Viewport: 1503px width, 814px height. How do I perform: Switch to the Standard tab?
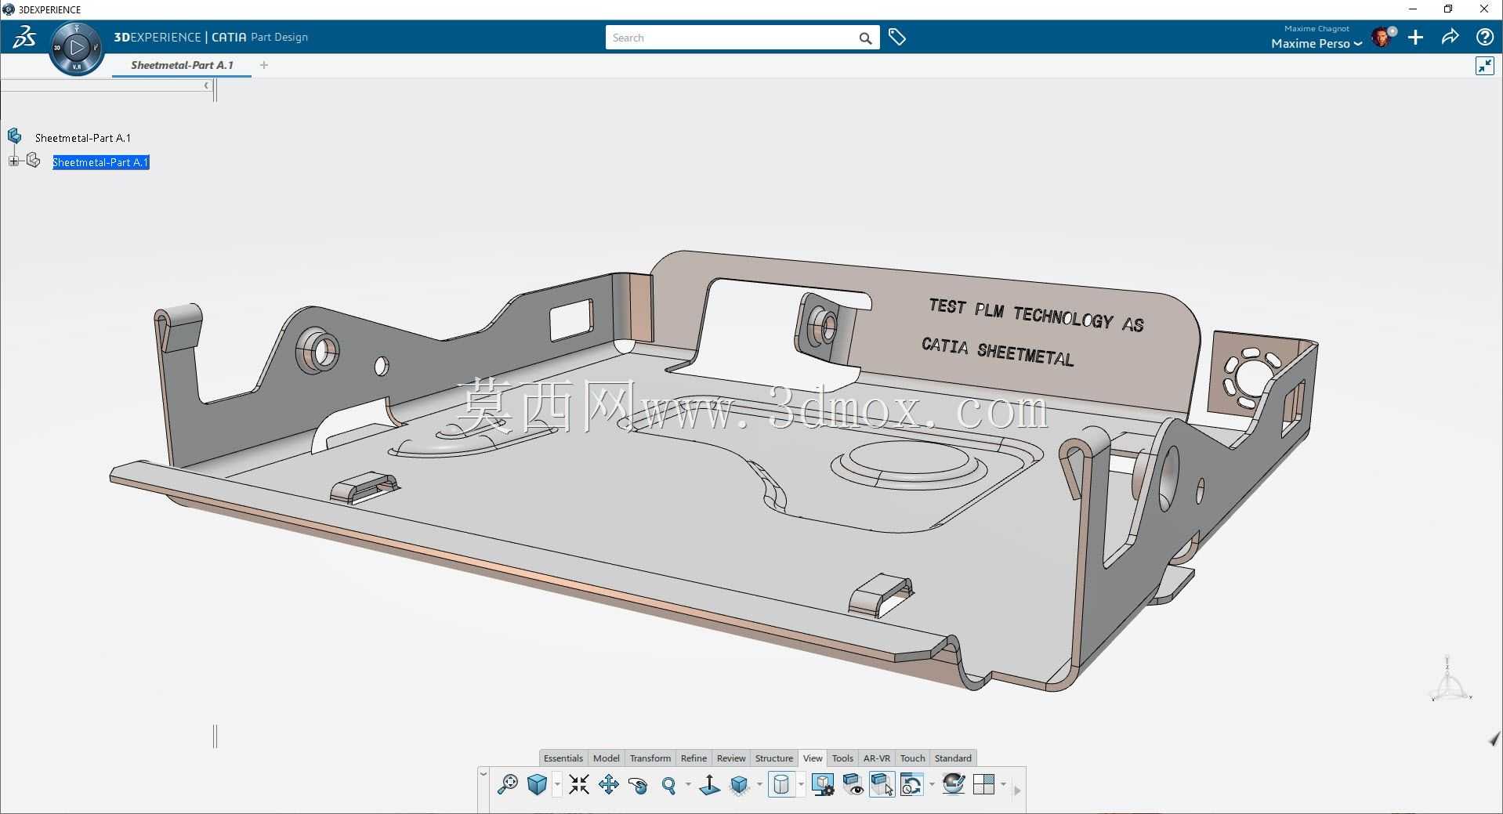953,758
